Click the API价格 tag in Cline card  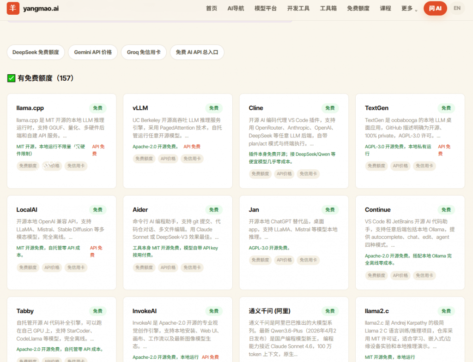284,174
